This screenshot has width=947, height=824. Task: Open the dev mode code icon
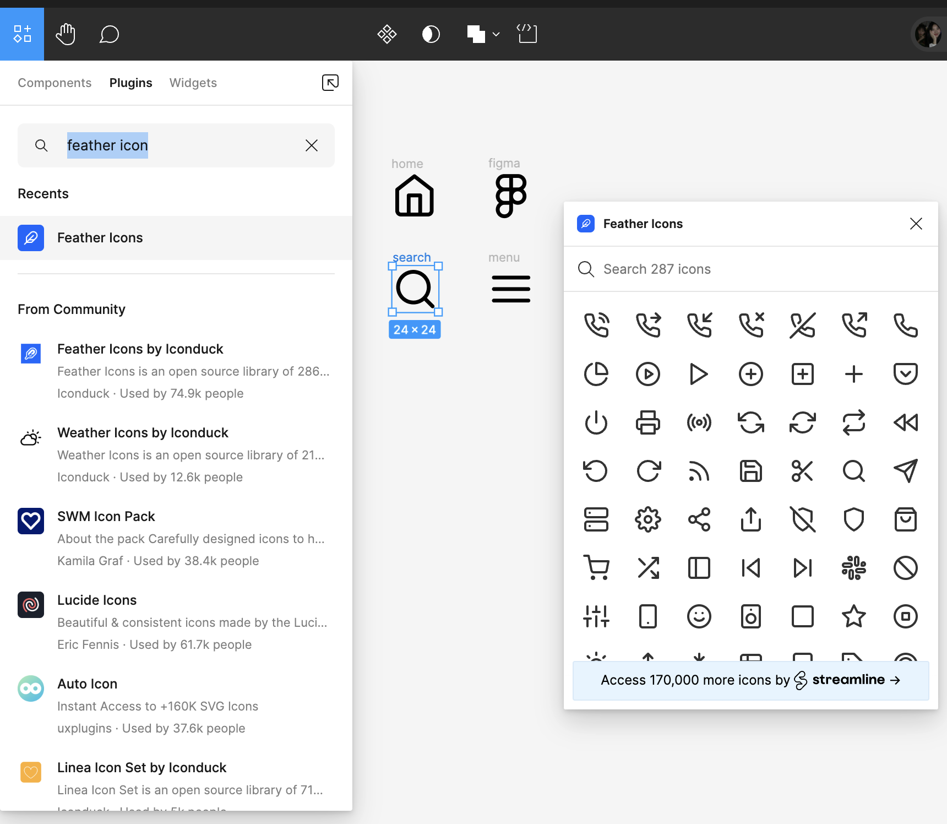527,34
